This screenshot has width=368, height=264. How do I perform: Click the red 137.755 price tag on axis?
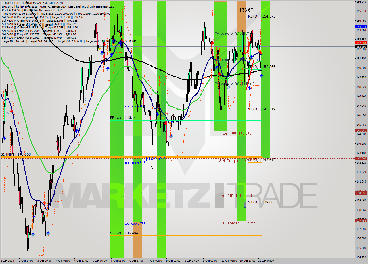coord(361,221)
